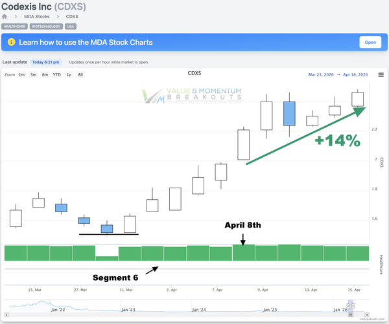The width and height of the screenshot is (389, 324).
Task: Click the 15. Apr x-axis label
Action: [354, 290]
